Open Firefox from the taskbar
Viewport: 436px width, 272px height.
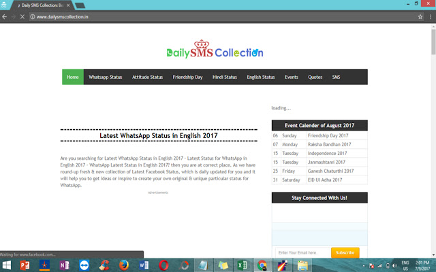point(124,265)
